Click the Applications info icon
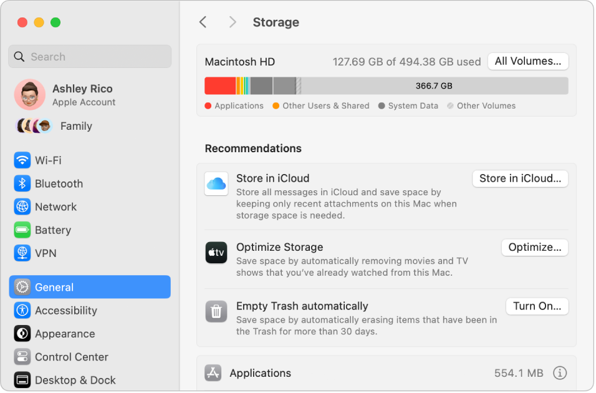 click(x=560, y=373)
